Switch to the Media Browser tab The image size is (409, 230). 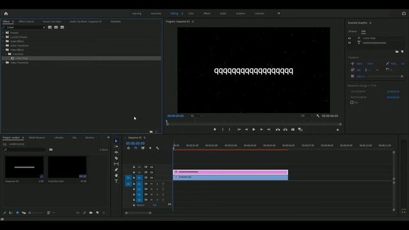(37, 138)
